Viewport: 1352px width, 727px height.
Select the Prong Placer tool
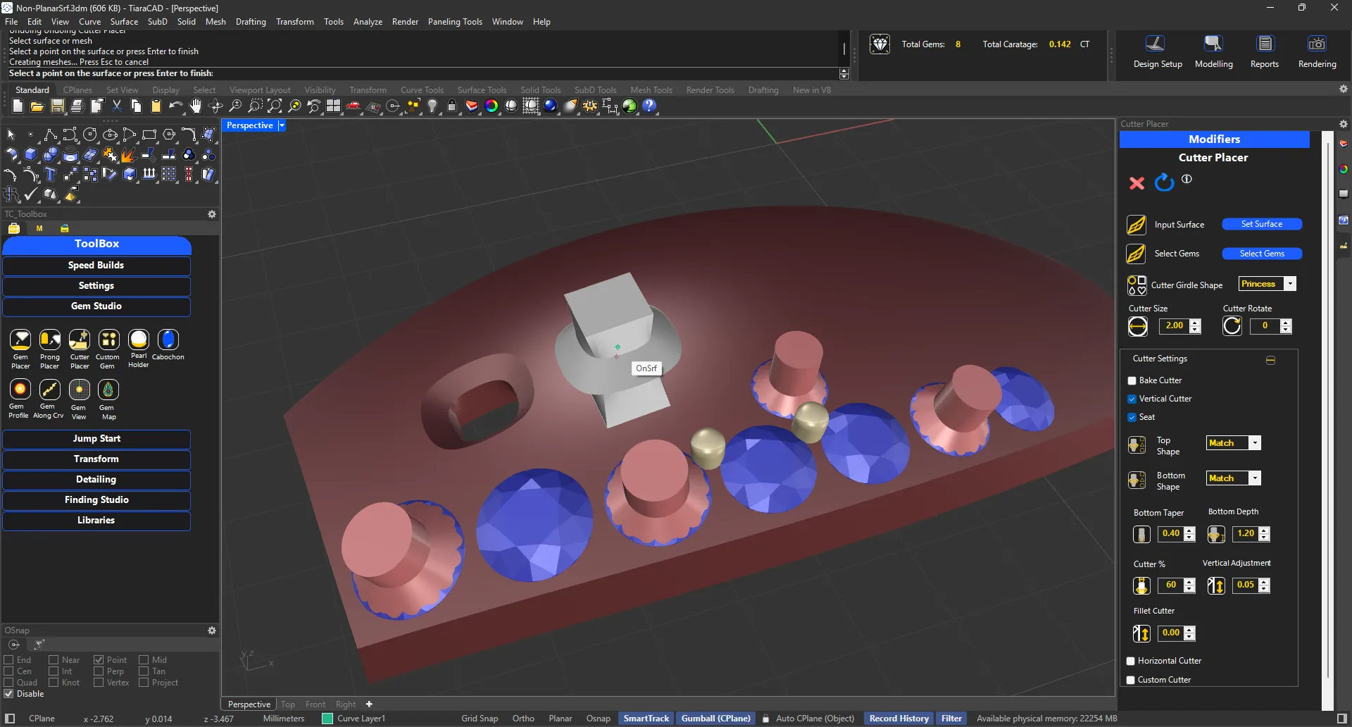coord(50,340)
